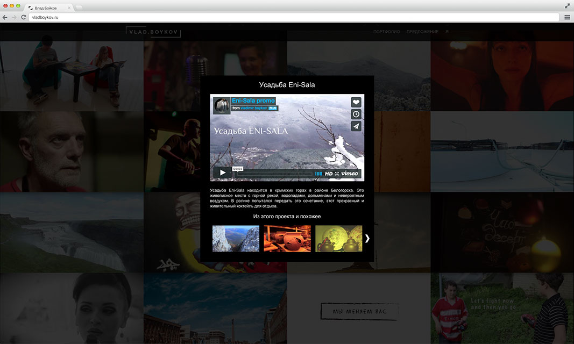Image resolution: width=574 pixels, height=344 pixels.
Task: Click the Eni-Sala promo title link
Action: point(253,101)
